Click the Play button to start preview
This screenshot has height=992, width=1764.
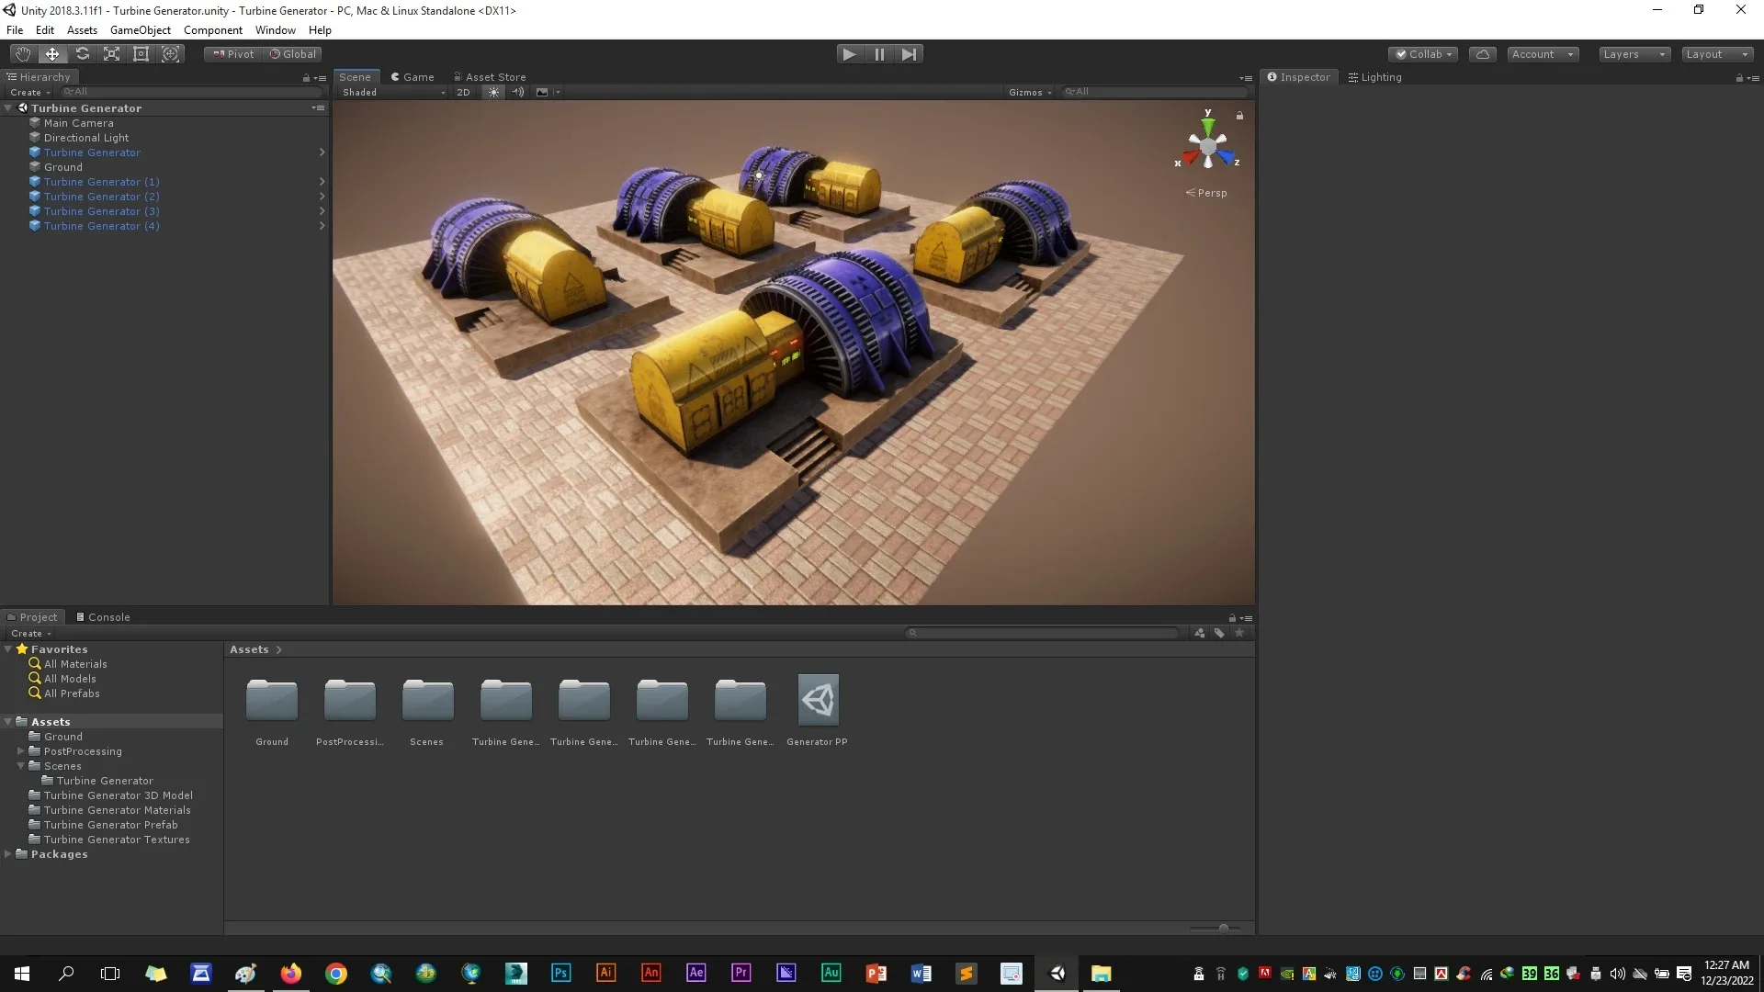pos(849,53)
